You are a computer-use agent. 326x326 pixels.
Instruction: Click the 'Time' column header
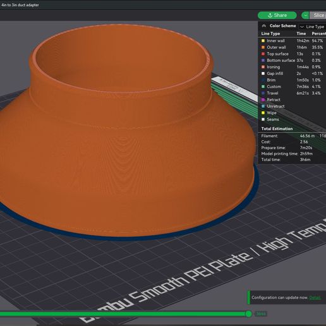301,33
